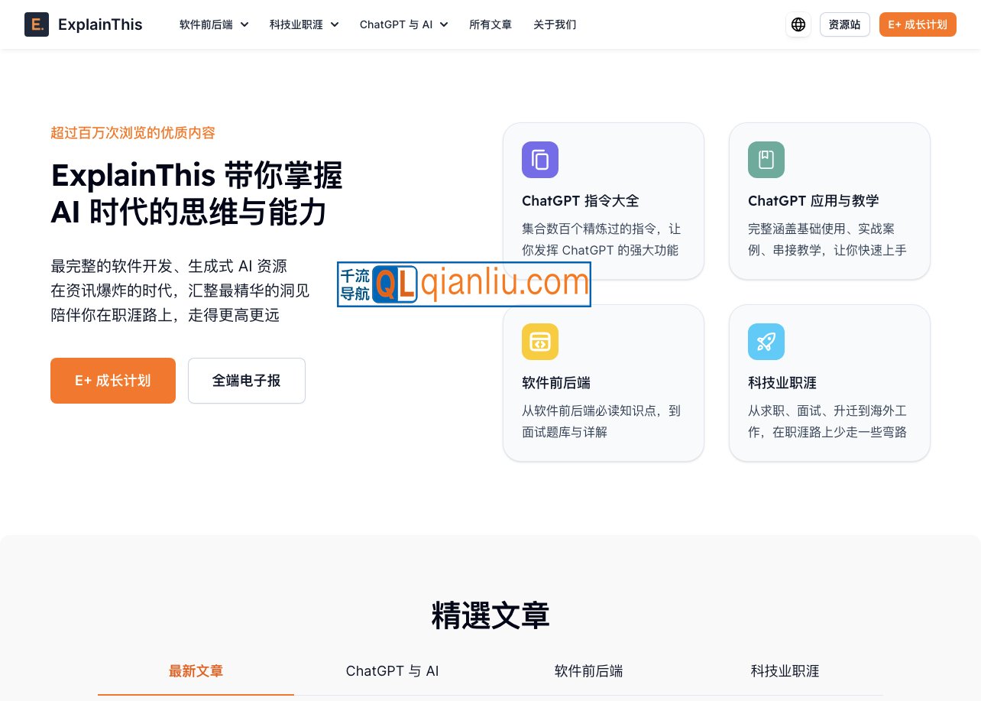Click the ExplainThis logo icon
Viewport: 981px width, 701px height.
point(37,24)
